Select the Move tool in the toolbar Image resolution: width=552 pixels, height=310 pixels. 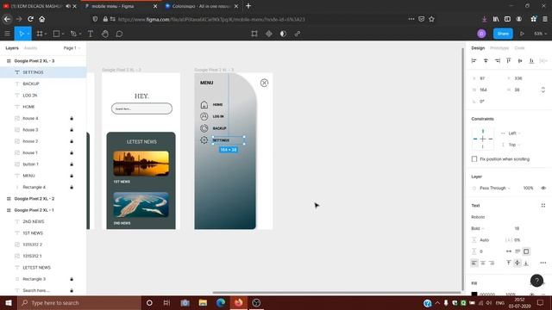click(x=21, y=34)
